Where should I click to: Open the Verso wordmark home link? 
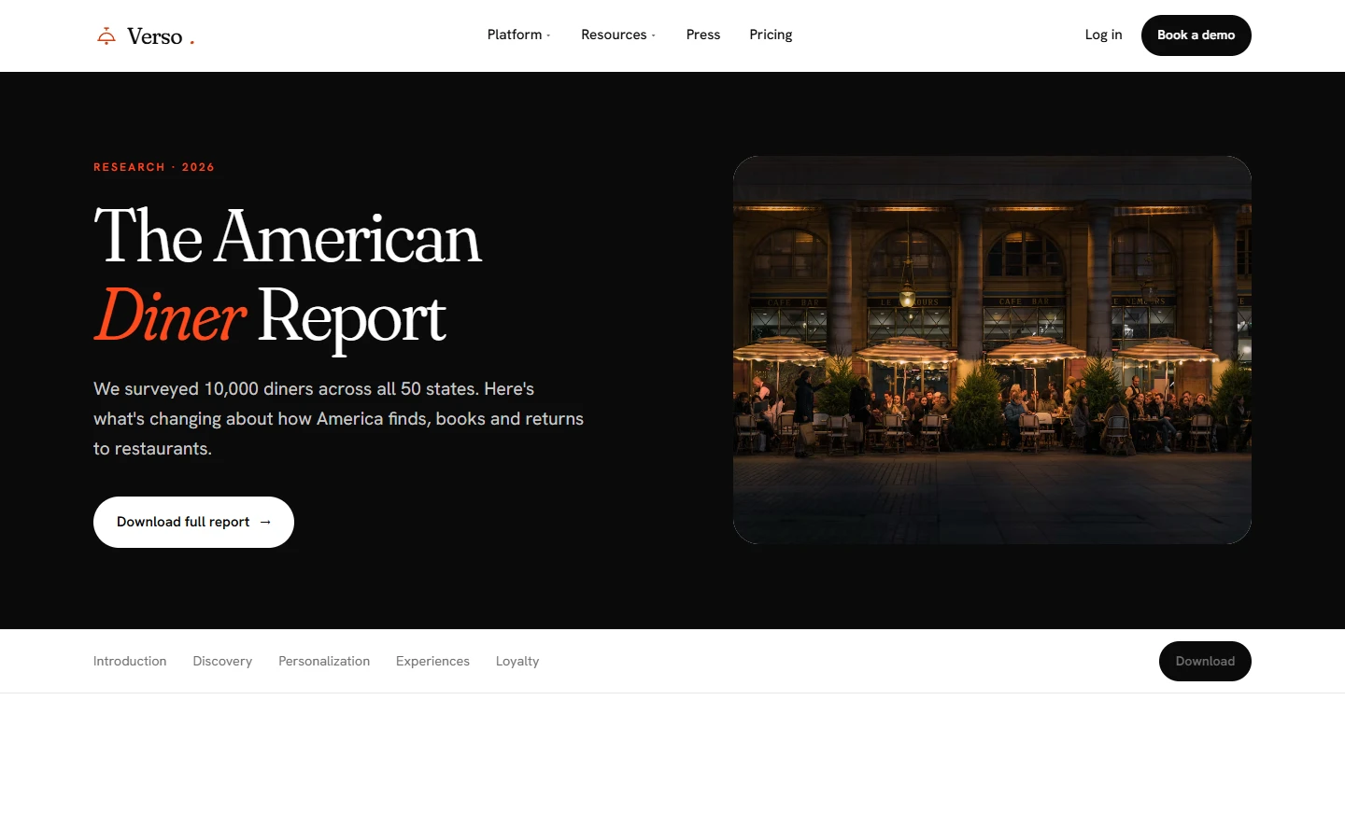[x=154, y=36]
